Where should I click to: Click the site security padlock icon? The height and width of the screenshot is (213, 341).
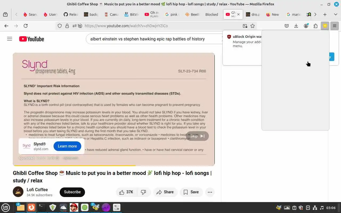pyautogui.click(x=67, y=26)
